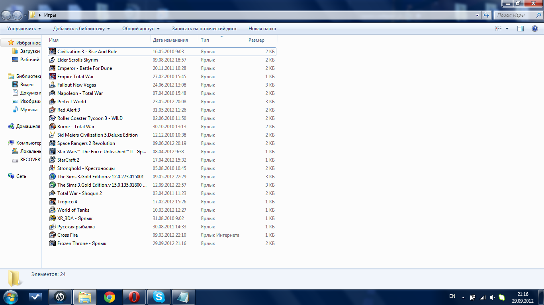Click the Игры address bar path

click(x=50, y=15)
